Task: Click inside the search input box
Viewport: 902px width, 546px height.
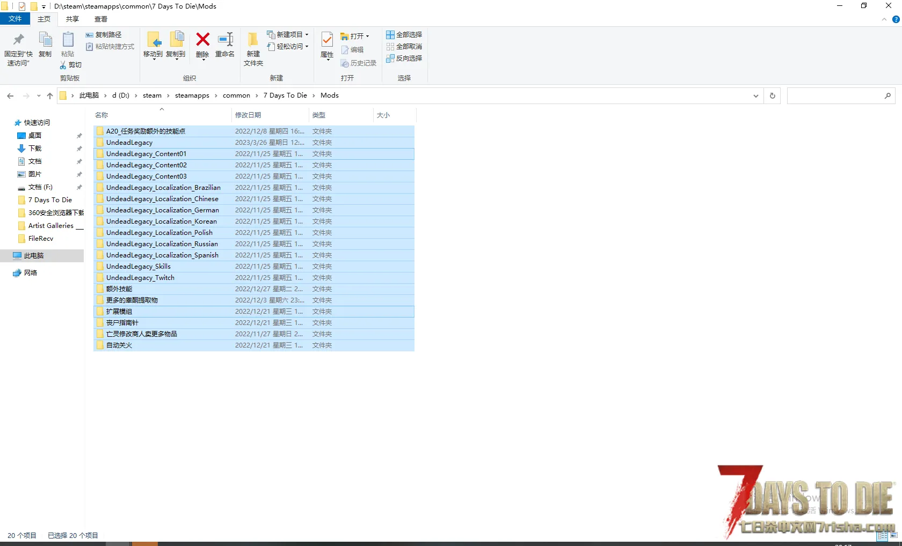Action: tap(834, 95)
